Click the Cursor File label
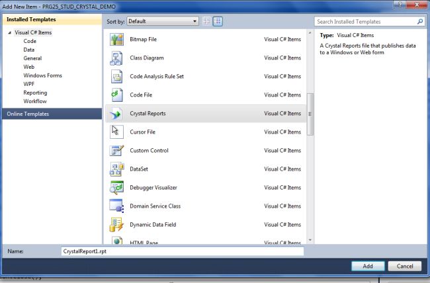Viewport: 430px width, 283px height. [x=143, y=132]
